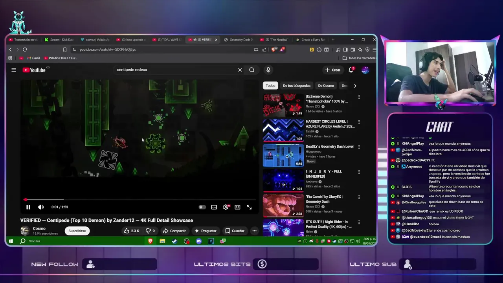Open the Crear button
Viewport: 503px width, 283px height.
tap(333, 70)
